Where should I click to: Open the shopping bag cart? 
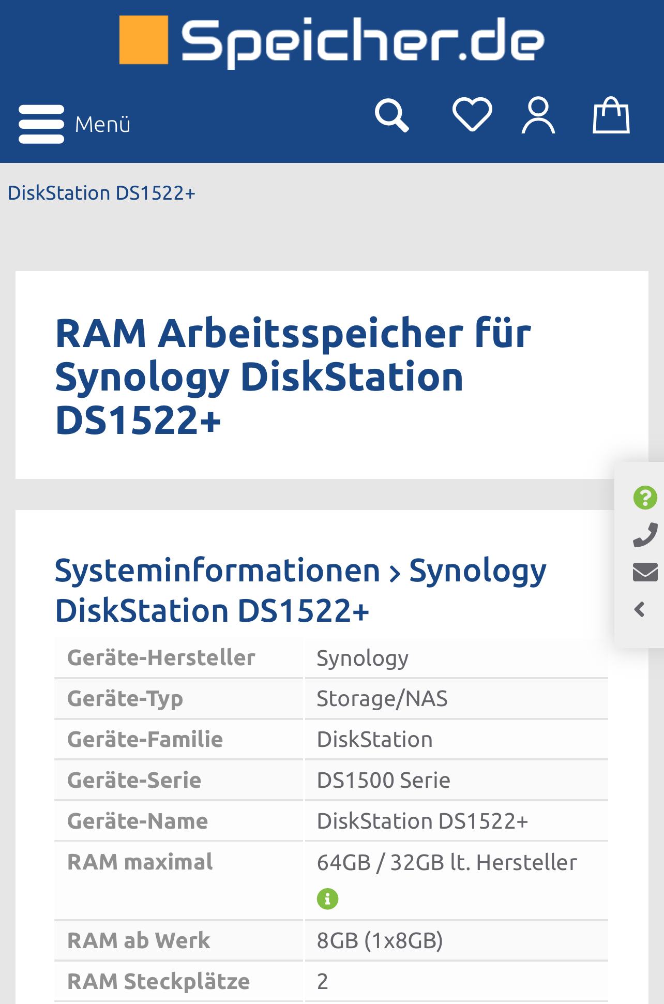tap(611, 115)
